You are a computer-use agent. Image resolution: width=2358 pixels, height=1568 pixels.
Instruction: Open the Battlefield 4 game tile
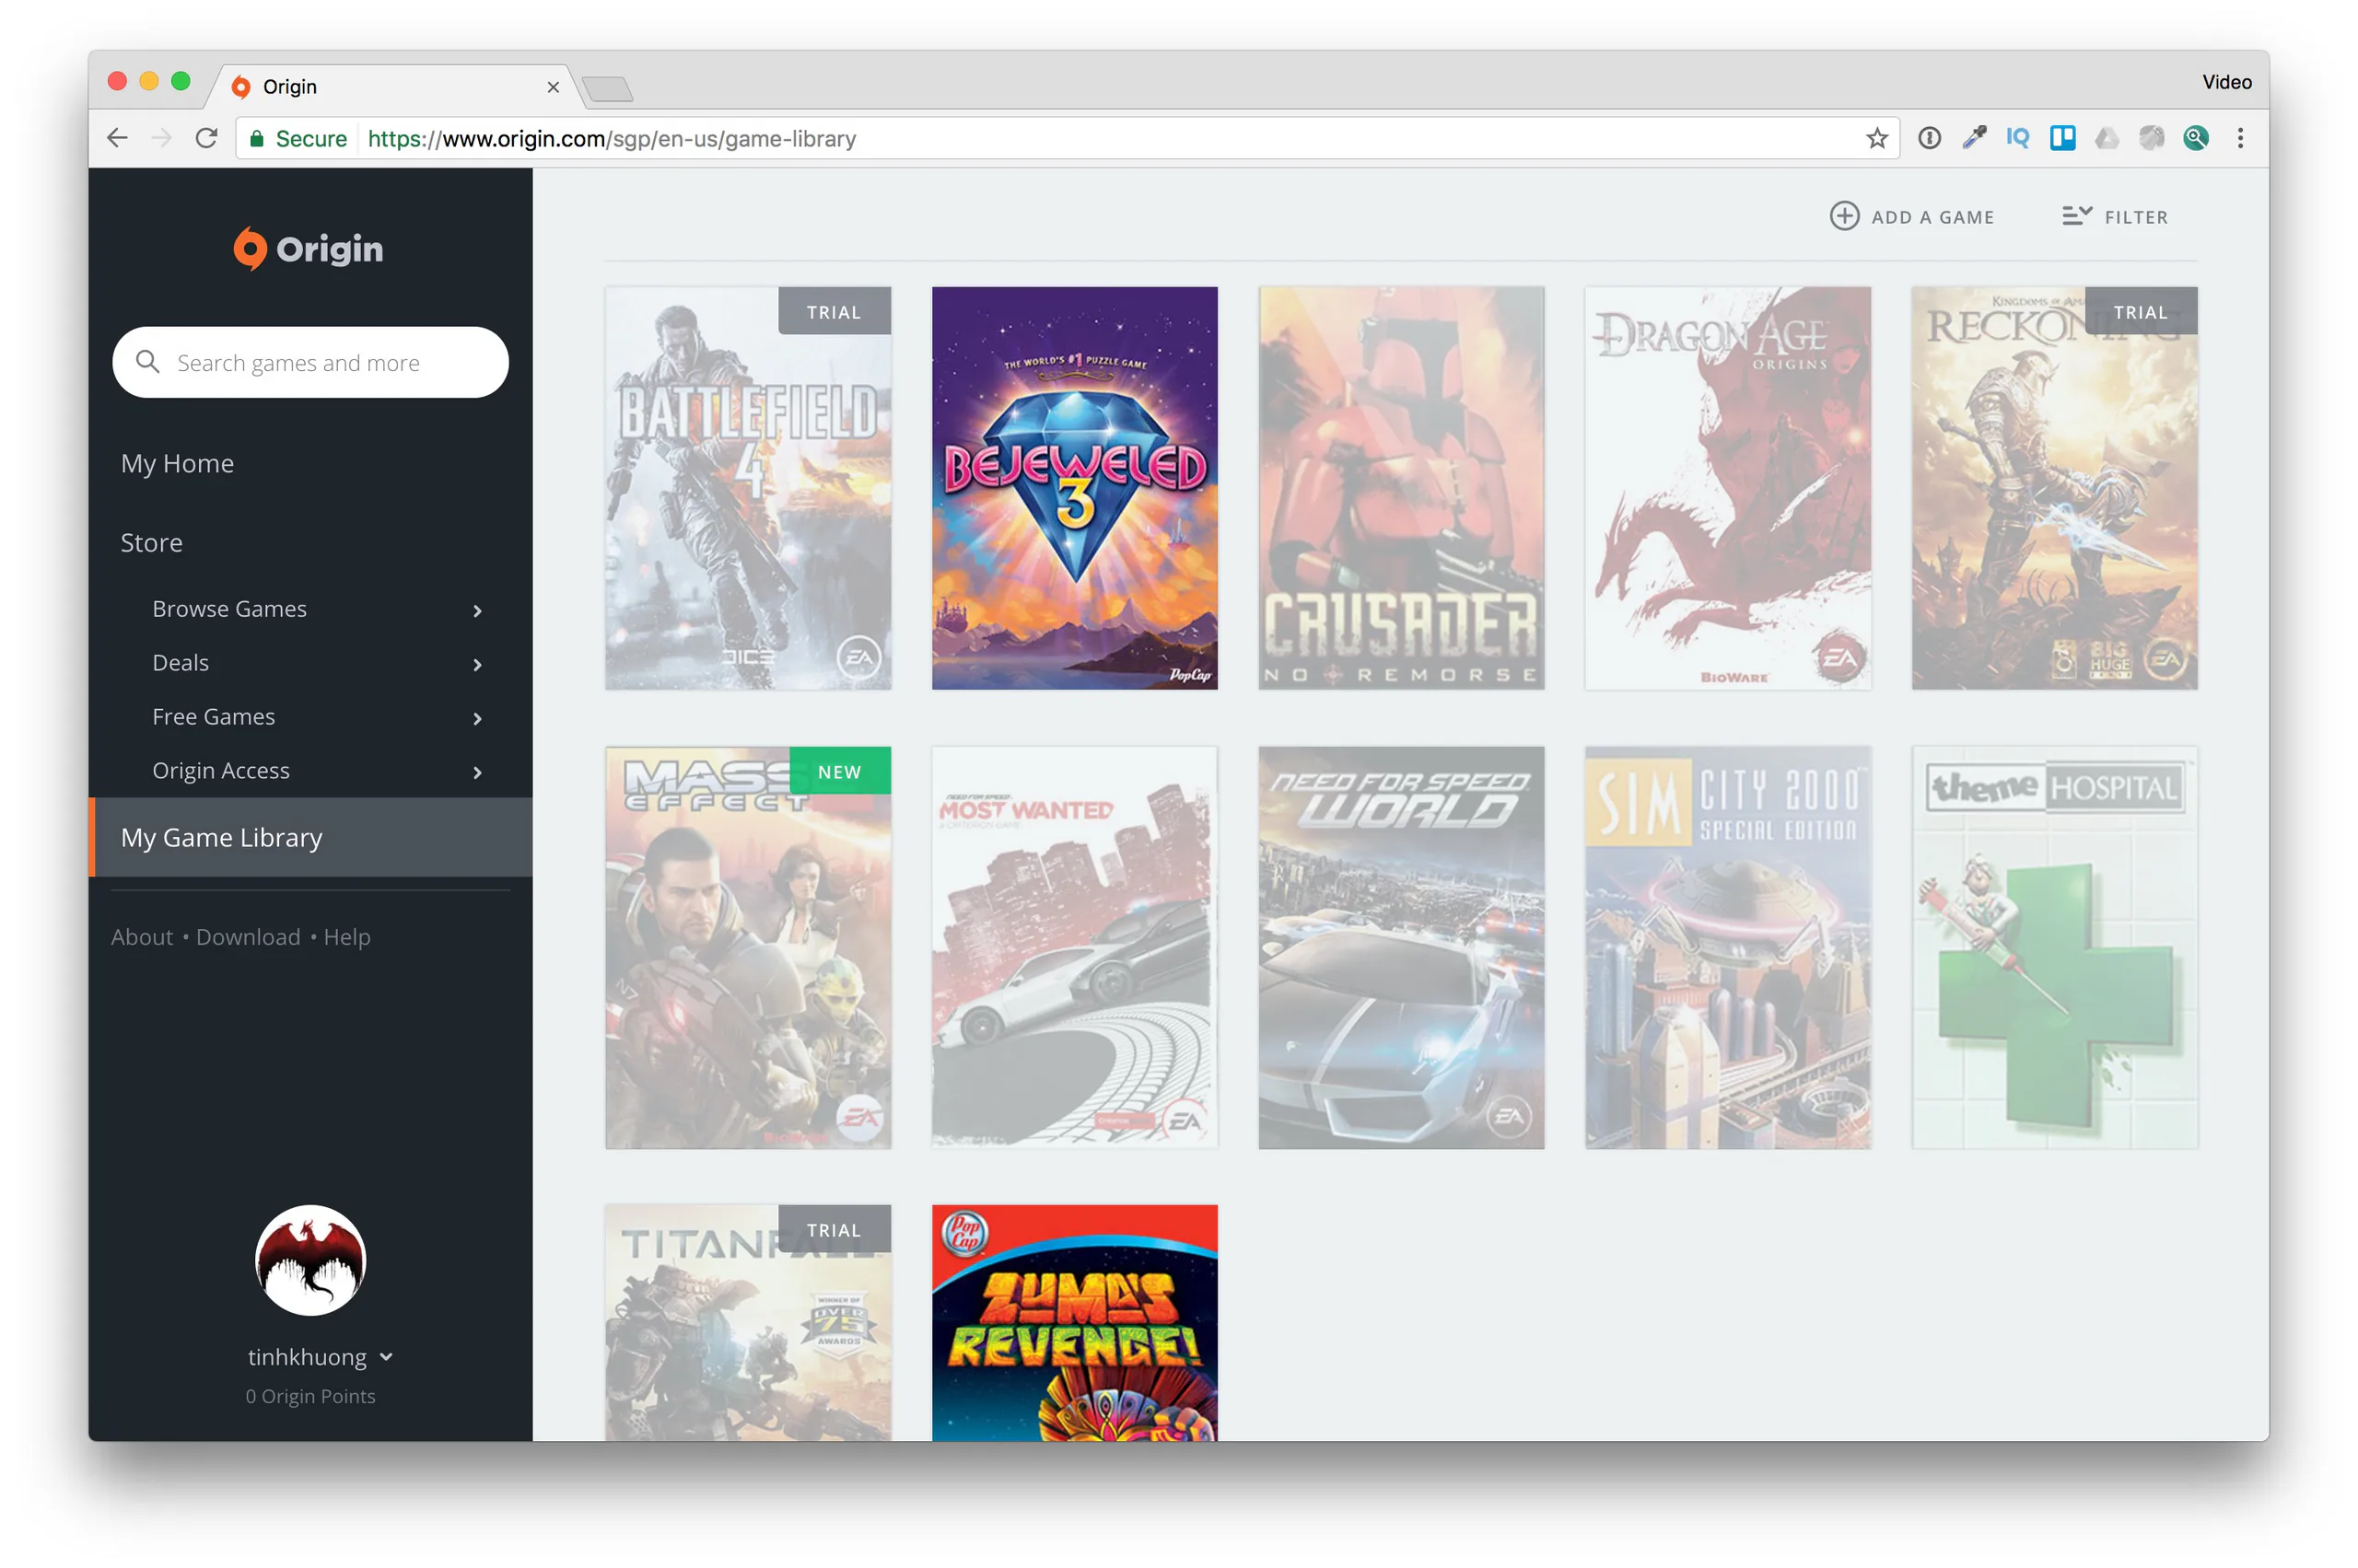[x=747, y=487]
